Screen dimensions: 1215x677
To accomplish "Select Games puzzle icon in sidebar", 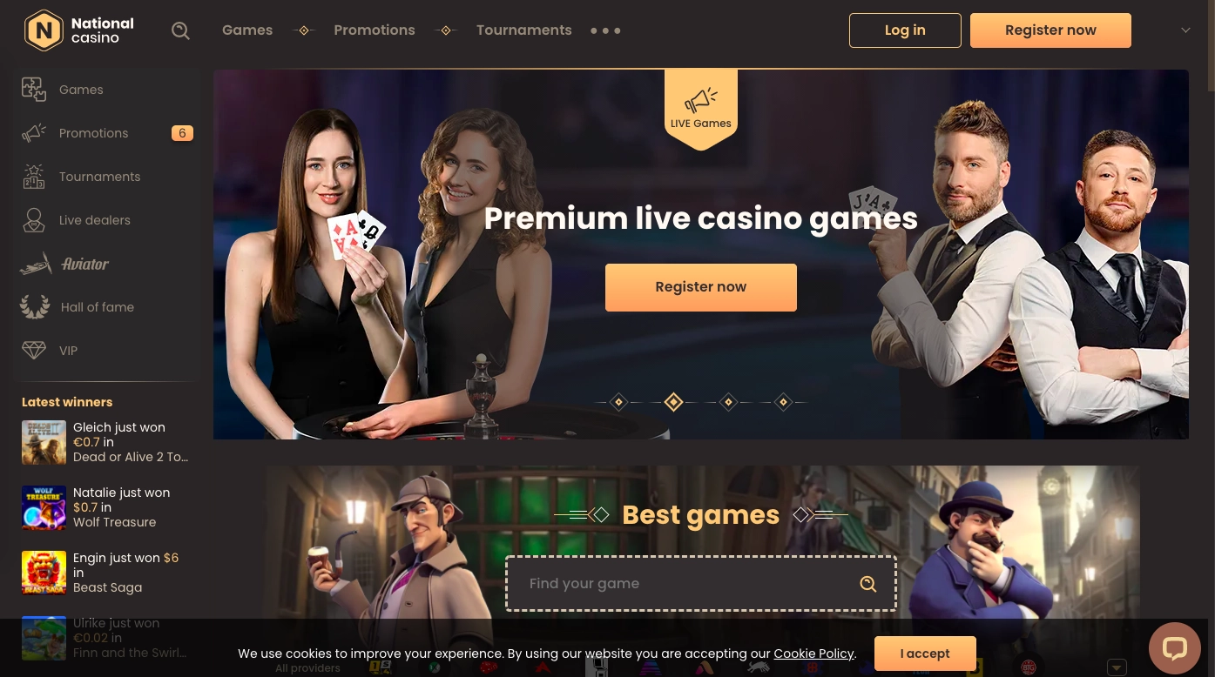I will (34, 90).
